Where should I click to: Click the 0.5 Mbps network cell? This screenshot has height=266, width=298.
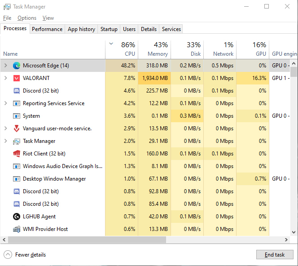[220, 66]
